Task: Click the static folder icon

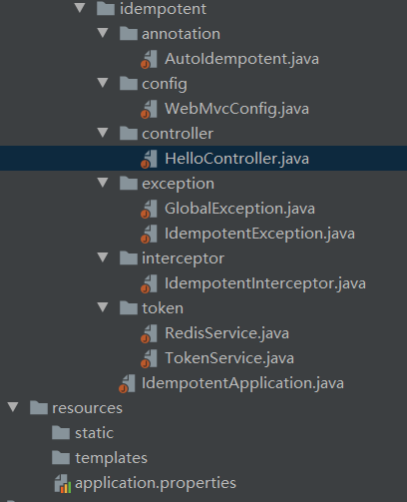Action: point(61,433)
